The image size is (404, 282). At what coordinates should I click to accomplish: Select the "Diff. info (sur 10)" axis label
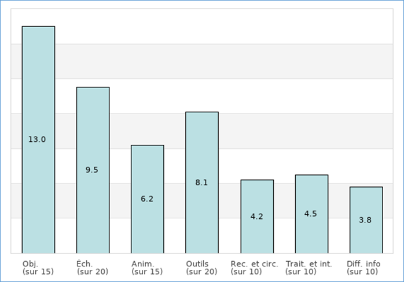[x=363, y=268]
